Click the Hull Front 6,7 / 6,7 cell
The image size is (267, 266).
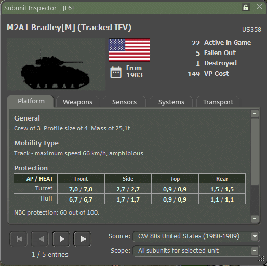coord(81,199)
